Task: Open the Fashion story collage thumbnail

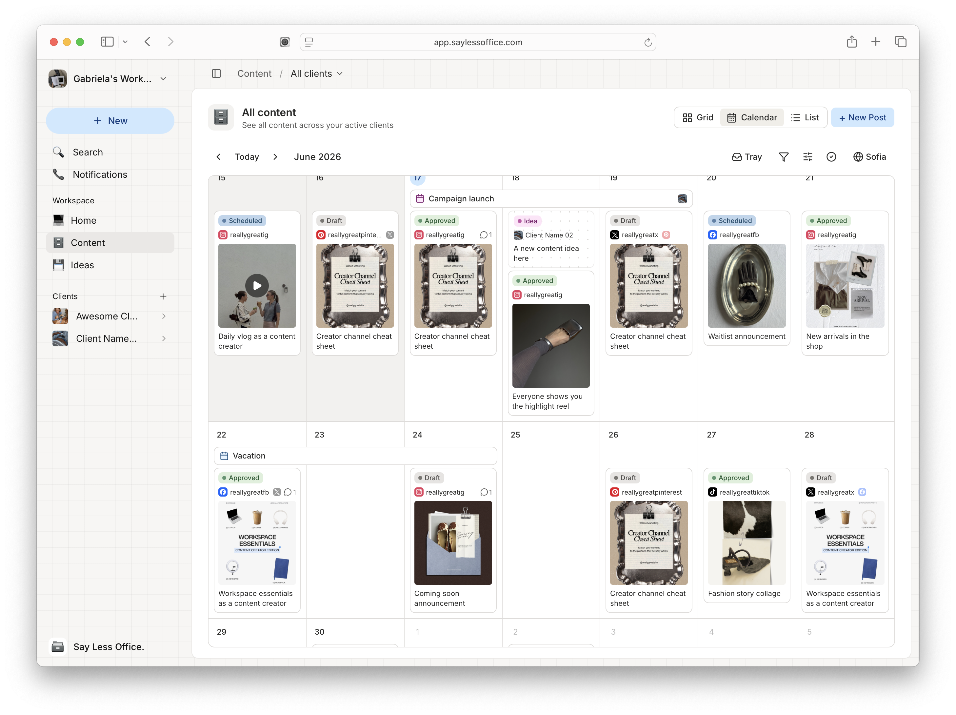Action: [x=747, y=543]
